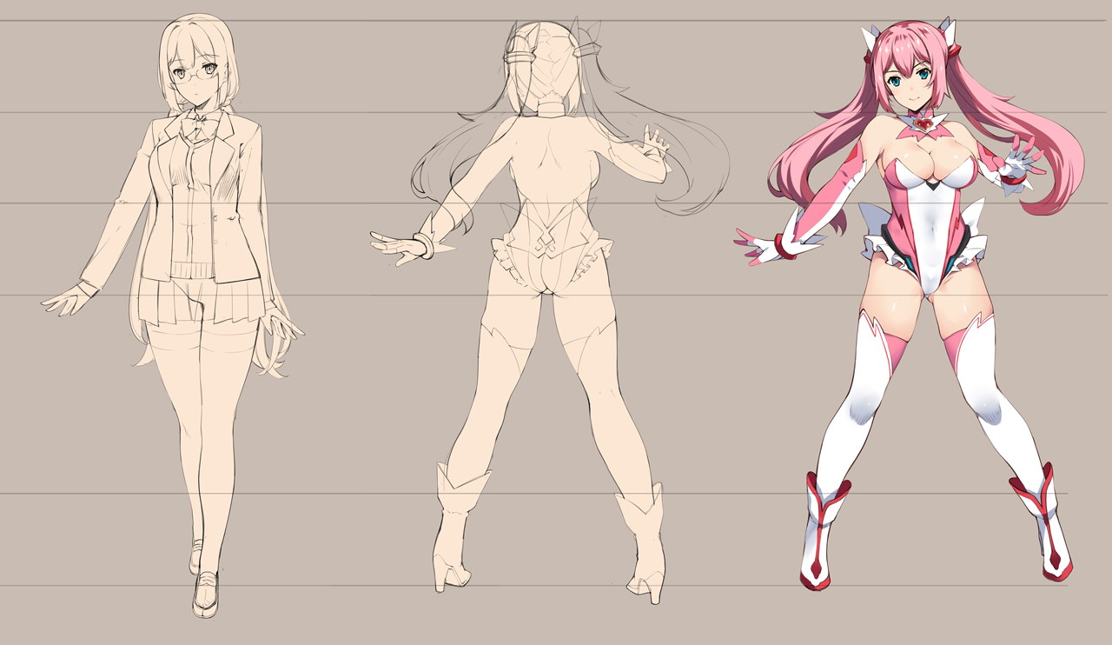Click the right high-heeled boot of the back-view sketch
1112x645 pixels.
click(x=643, y=543)
